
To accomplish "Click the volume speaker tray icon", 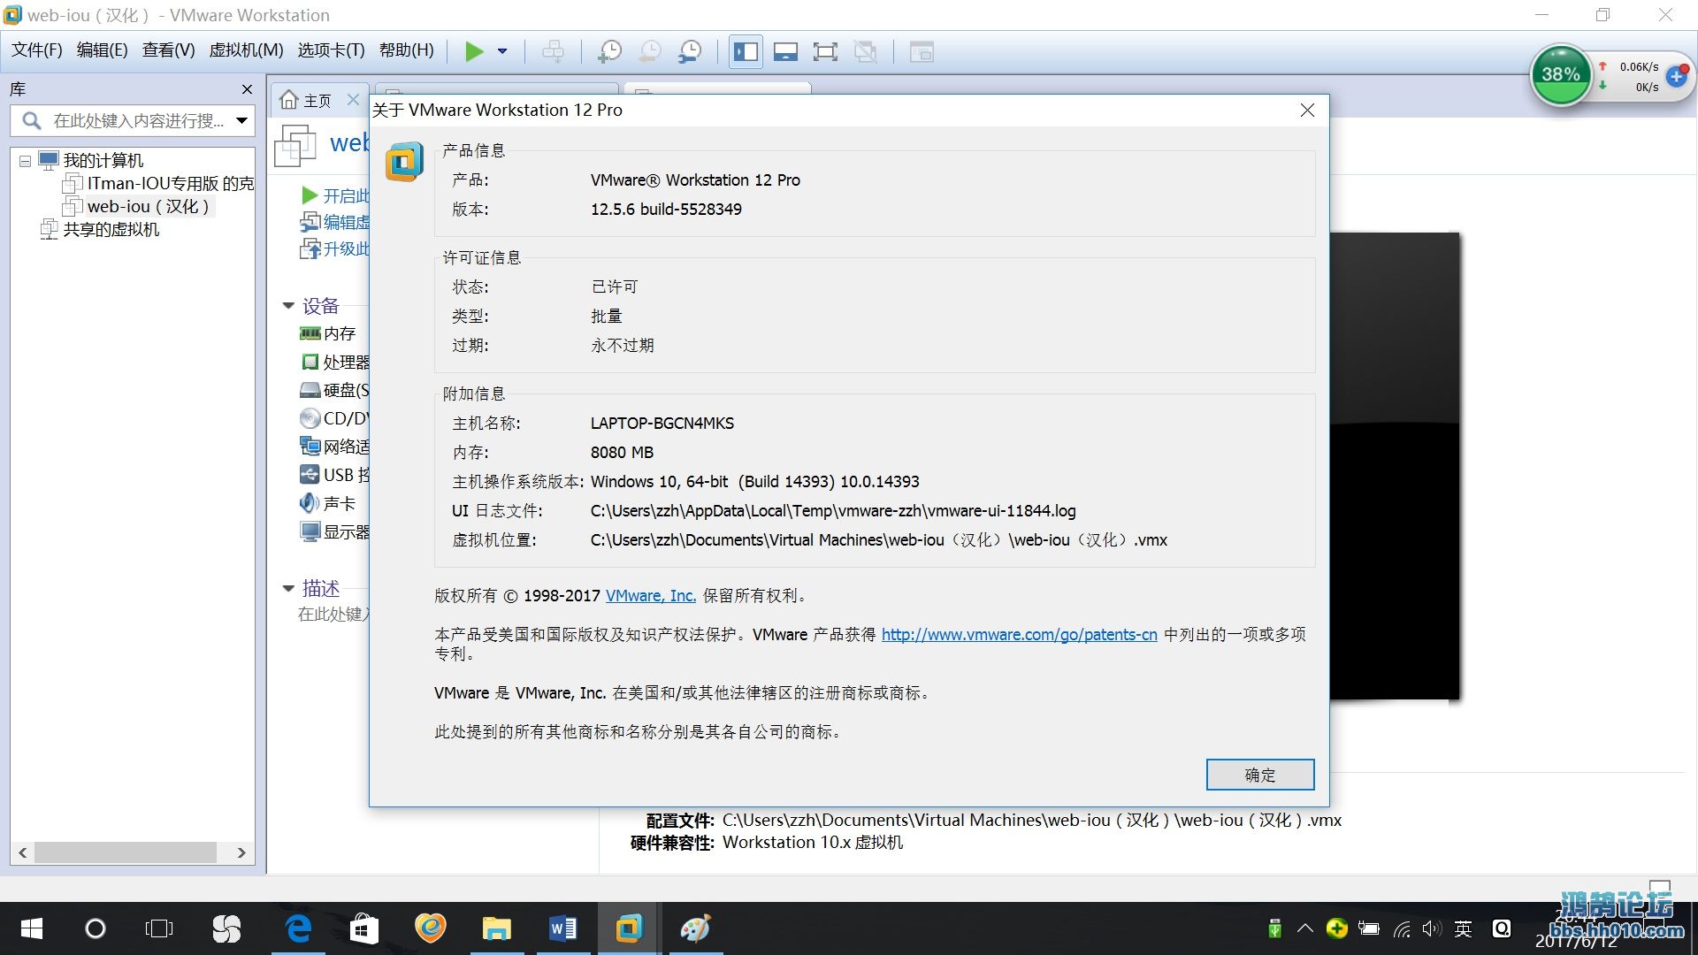I will pyautogui.click(x=1432, y=928).
